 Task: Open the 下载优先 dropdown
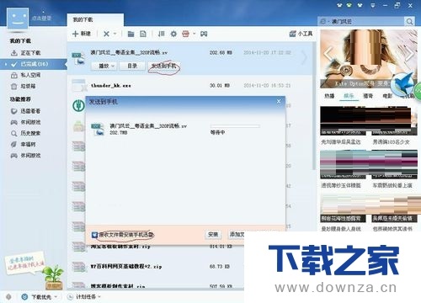[x=56, y=296]
